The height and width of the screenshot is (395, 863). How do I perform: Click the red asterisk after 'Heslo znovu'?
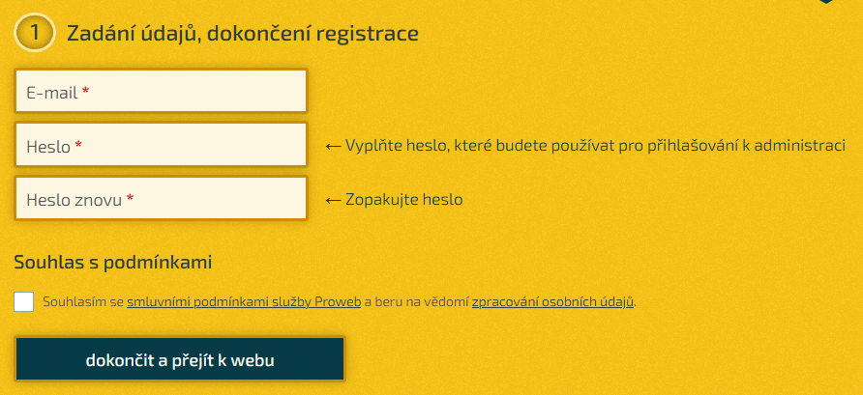(x=130, y=201)
